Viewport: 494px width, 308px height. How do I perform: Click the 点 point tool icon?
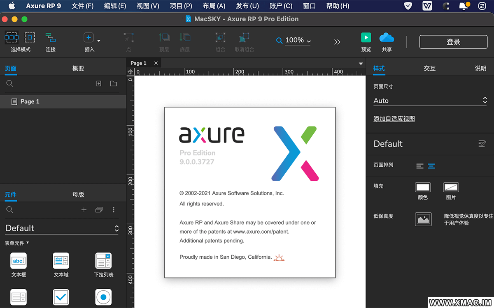coord(128,37)
